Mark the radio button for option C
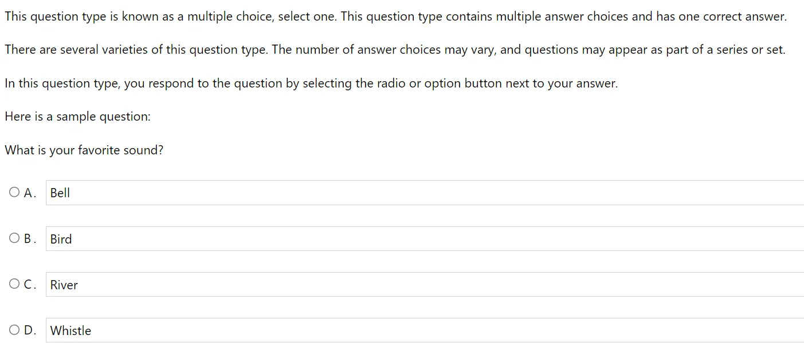Screen dimensions: 804x343 (14, 284)
